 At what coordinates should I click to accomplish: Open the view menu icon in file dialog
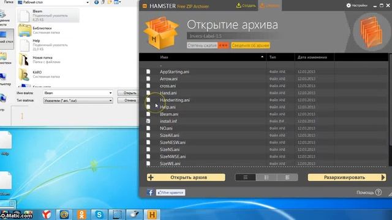(x=117, y=2)
